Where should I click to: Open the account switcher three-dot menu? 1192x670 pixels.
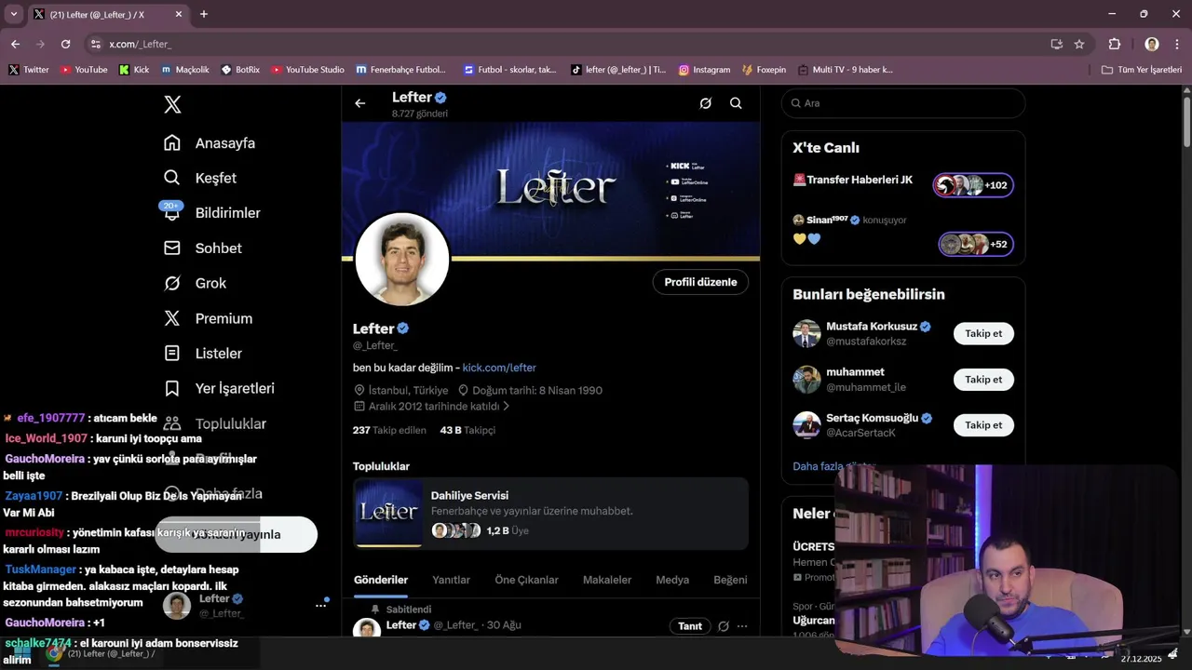[x=320, y=605]
